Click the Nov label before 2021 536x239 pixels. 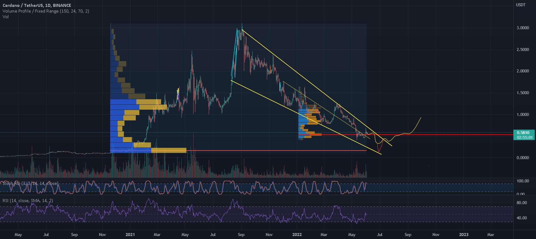coord(102,235)
